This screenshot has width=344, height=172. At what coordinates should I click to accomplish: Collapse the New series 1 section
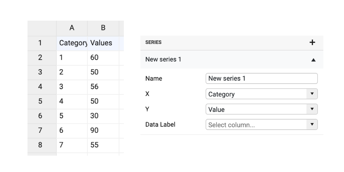tap(313, 60)
